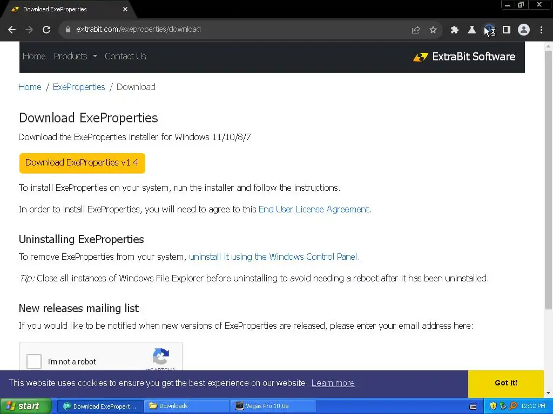Click the ExeProperties breadcrumb link
Viewport: 553px width, 414px height.
point(79,87)
